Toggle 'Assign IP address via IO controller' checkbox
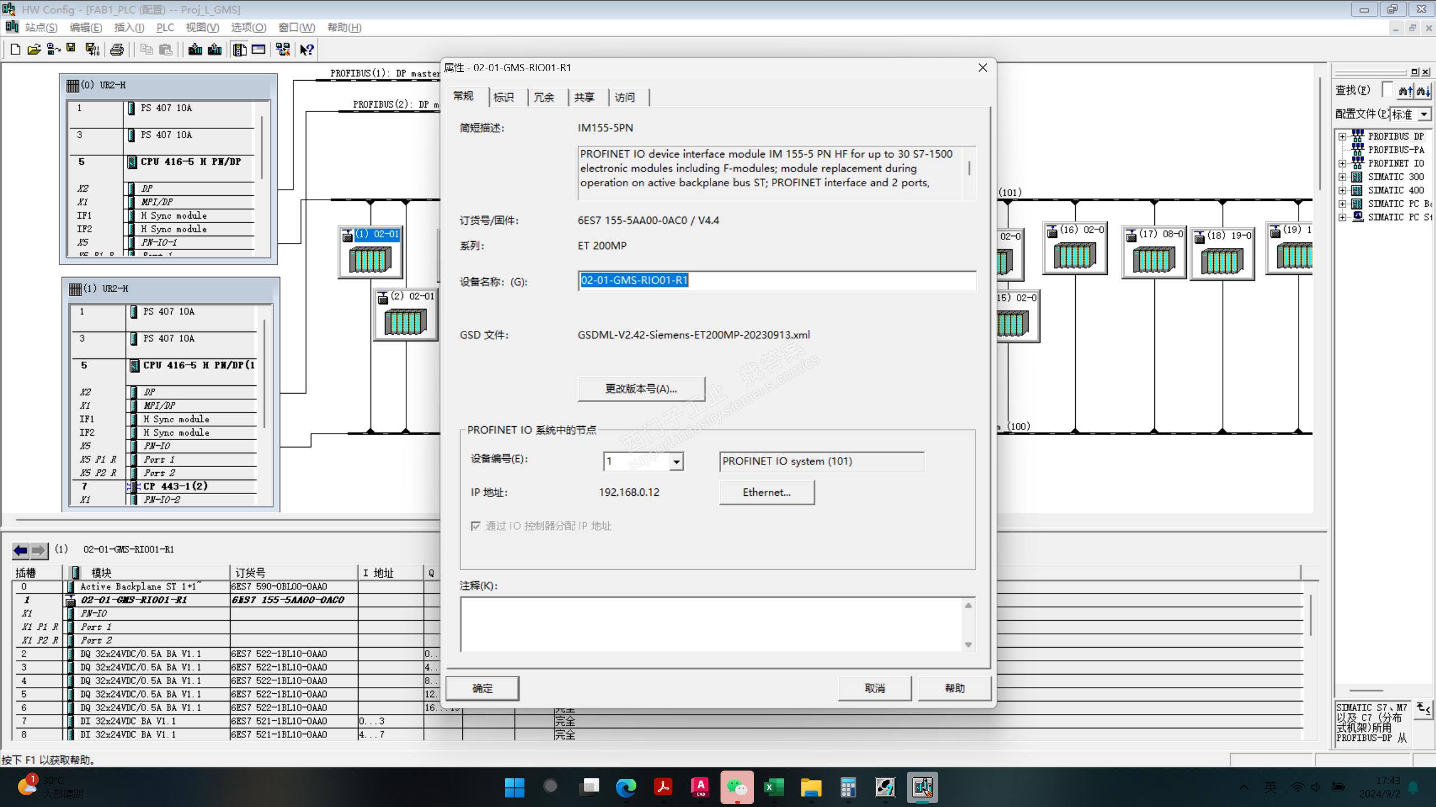 pyautogui.click(x=476, y=526)
